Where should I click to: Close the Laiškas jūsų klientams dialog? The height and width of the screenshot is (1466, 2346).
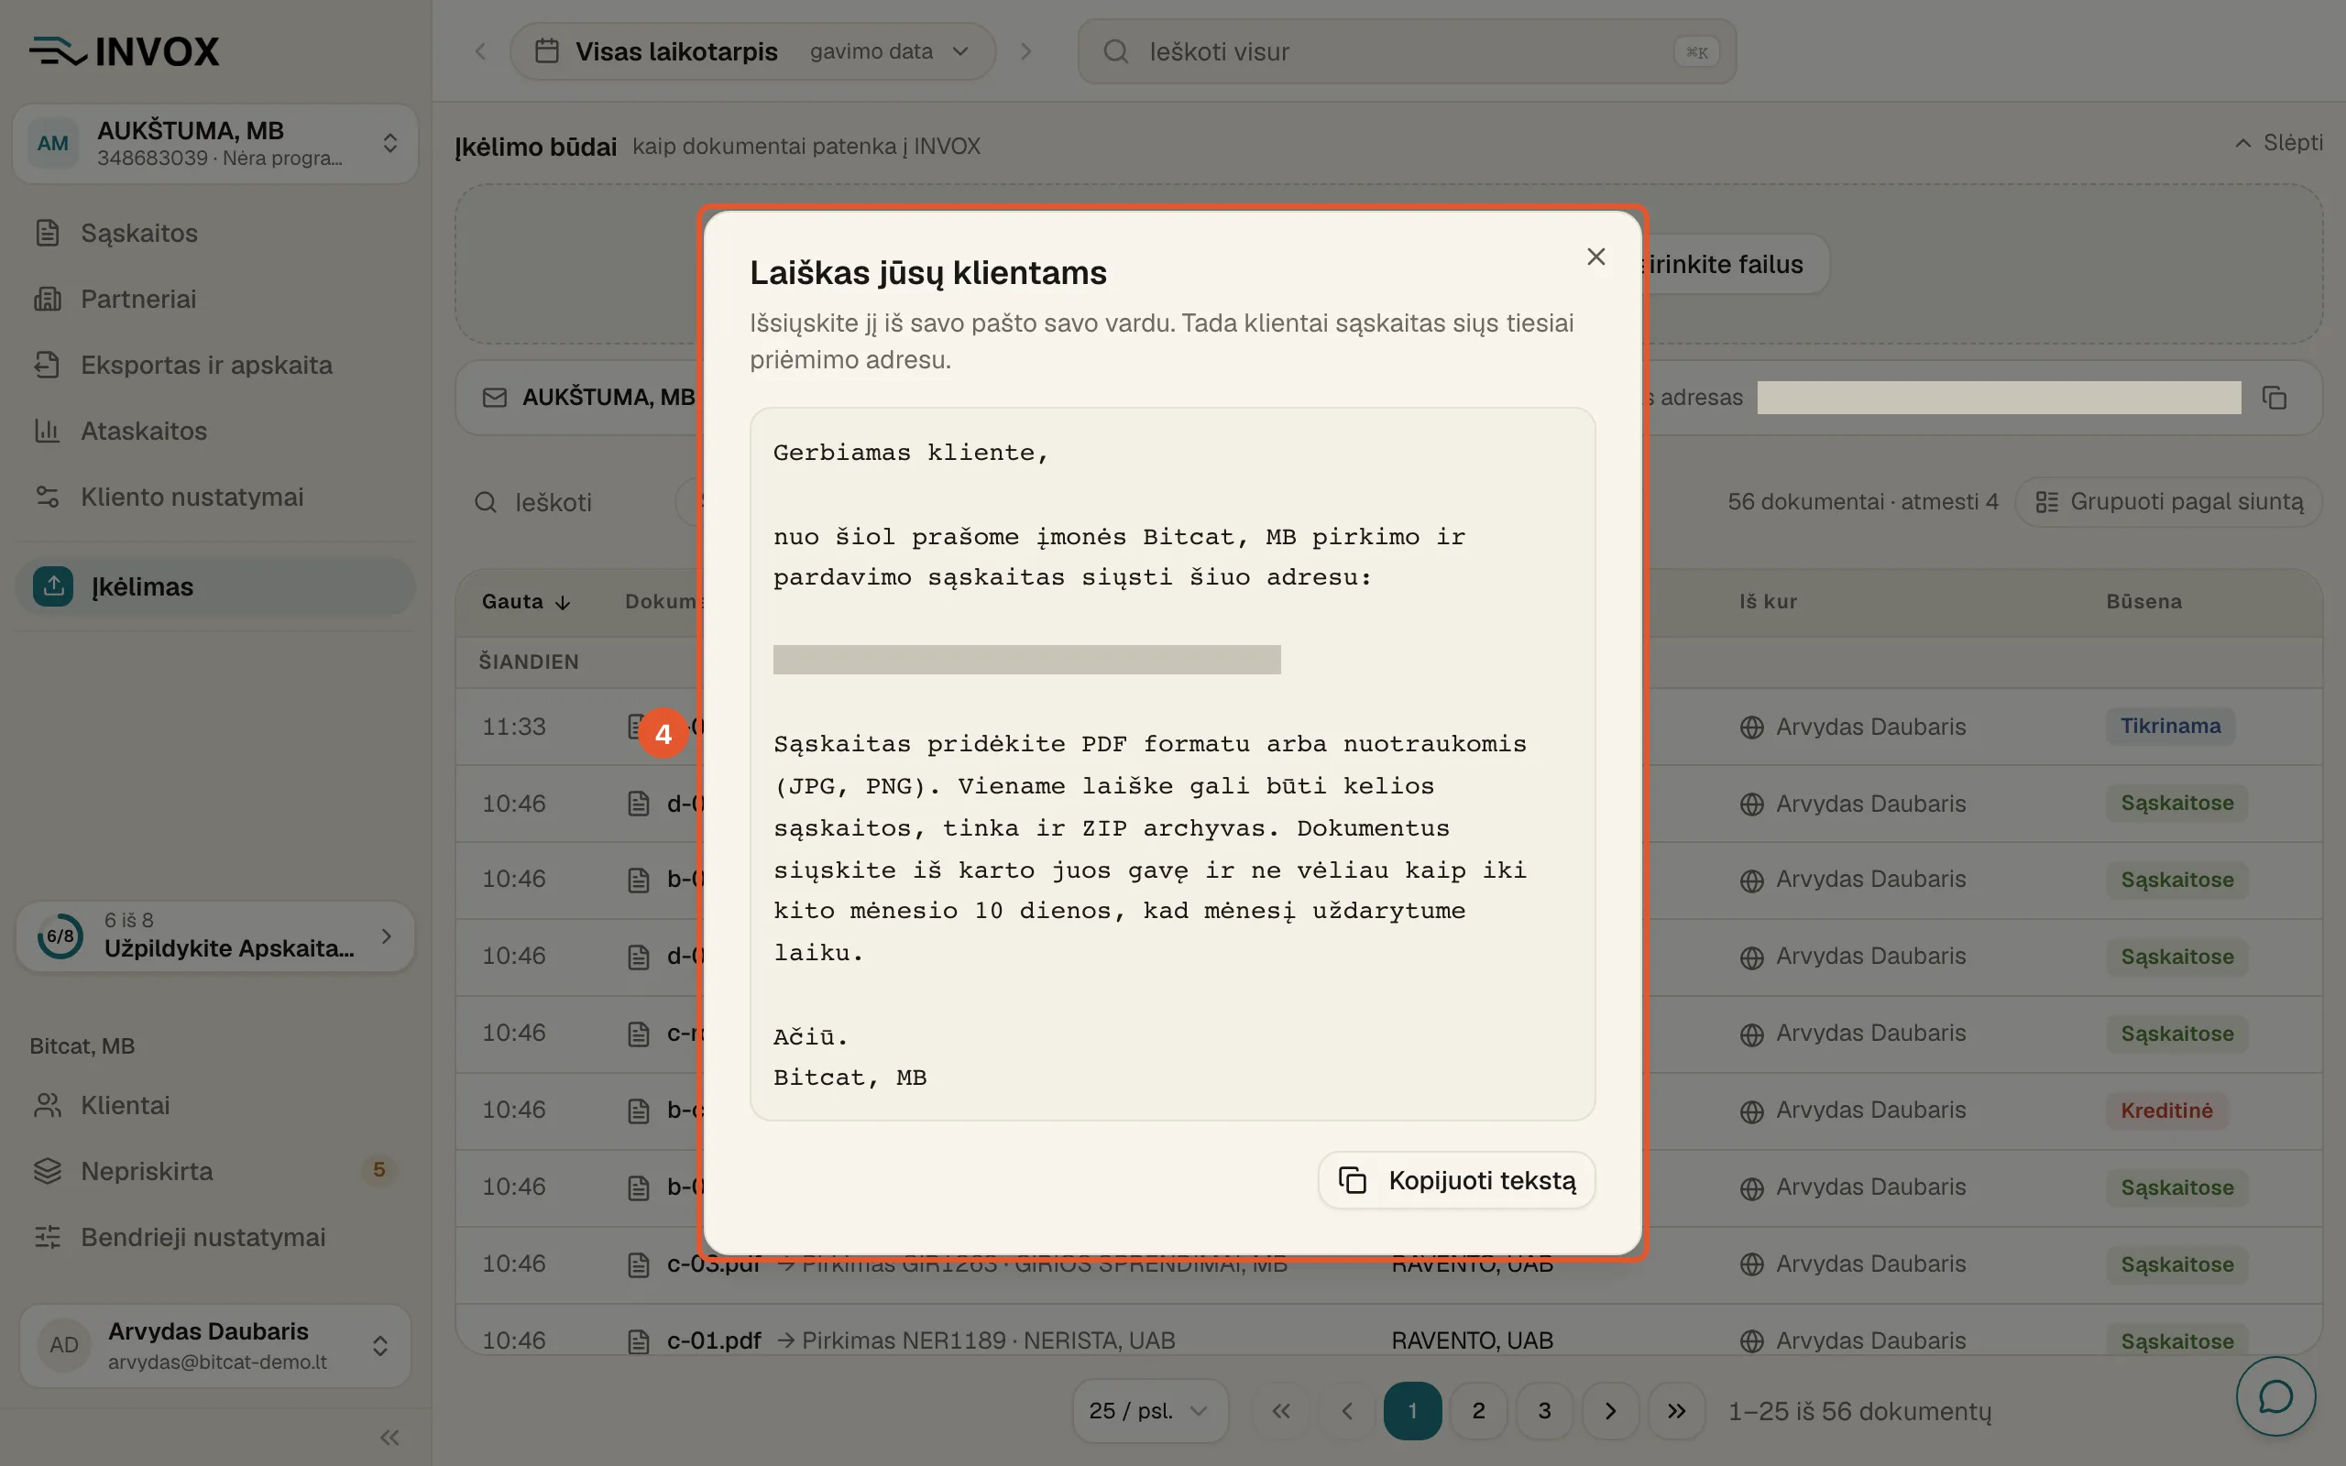click(x=1595, y=257)
